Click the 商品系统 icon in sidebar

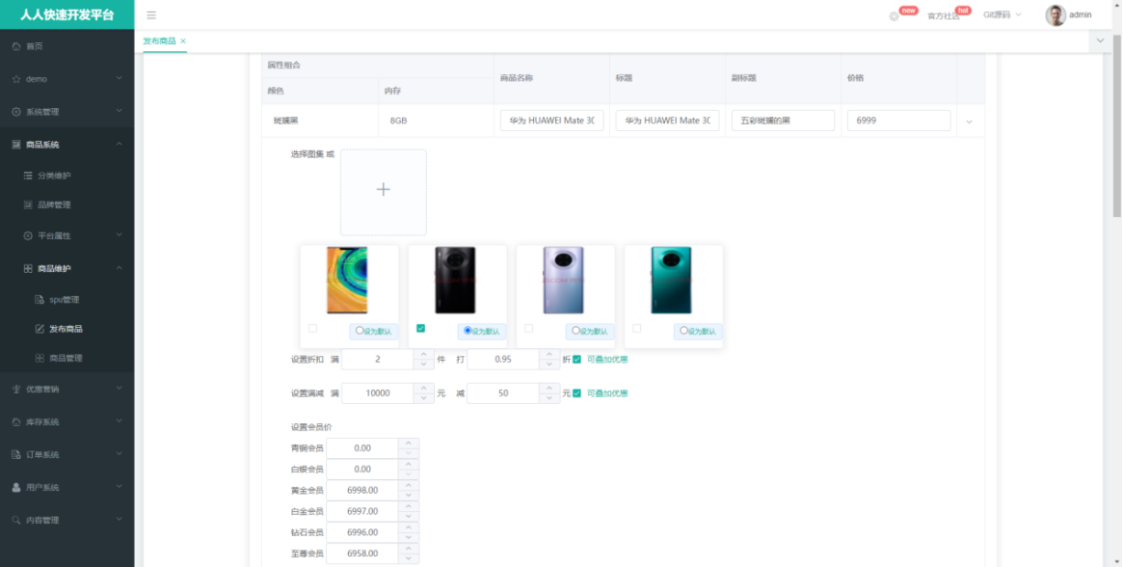point(16,145)
